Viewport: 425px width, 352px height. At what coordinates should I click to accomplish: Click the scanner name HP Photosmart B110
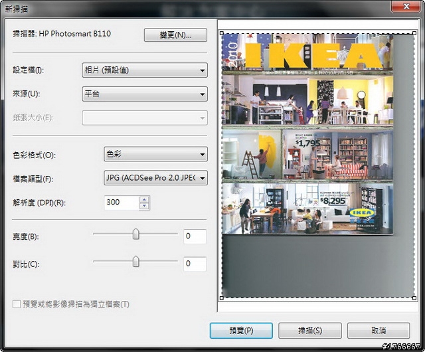75,34
